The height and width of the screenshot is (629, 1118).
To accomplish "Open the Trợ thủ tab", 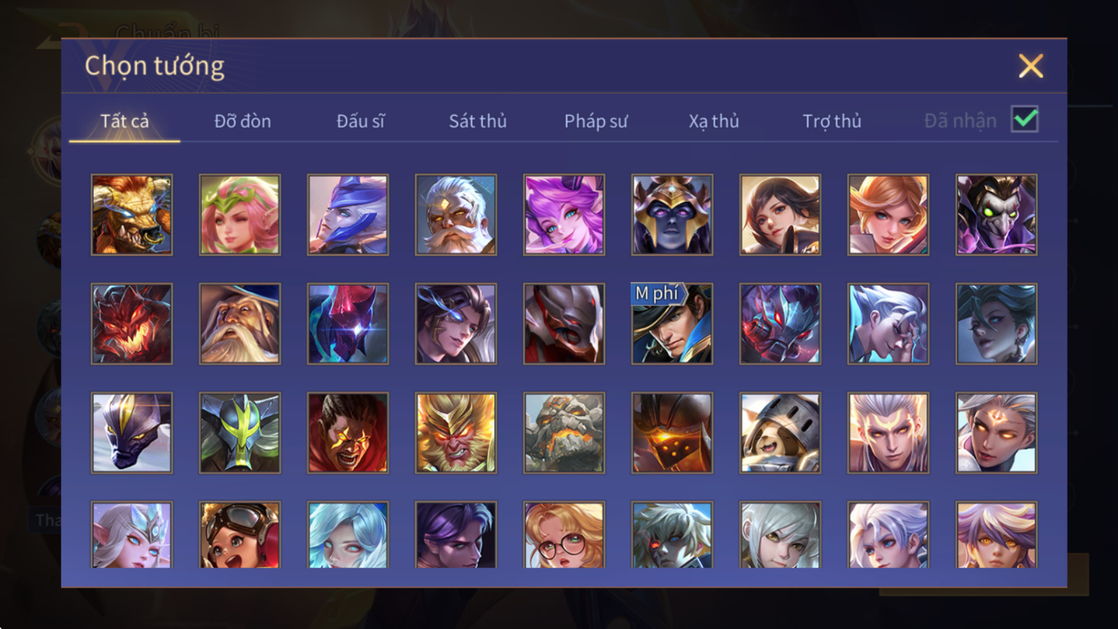I will pos(832,121).
